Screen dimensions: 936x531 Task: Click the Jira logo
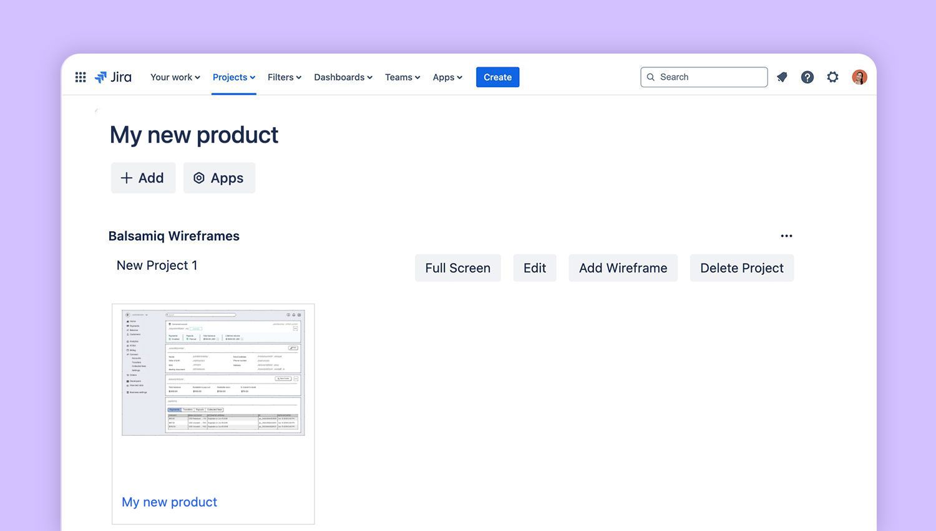(x=113, y=77)
